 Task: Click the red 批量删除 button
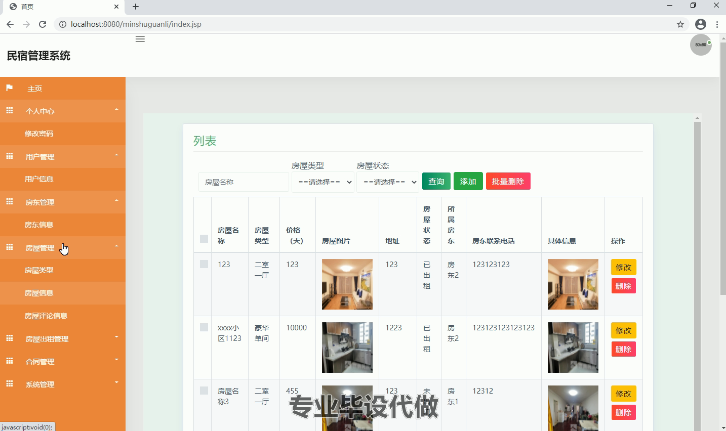click(508, 181)
